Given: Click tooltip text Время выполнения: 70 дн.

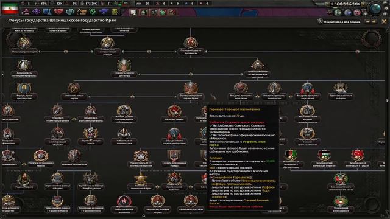Looking at the screenshot, I should [x=226, y=116].
